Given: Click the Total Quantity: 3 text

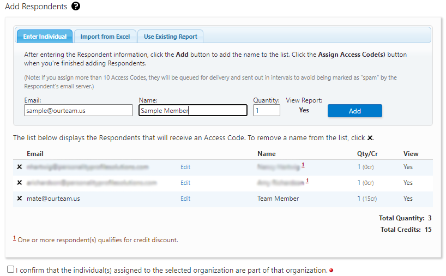Looking at the screenshot, I should 405,218.
